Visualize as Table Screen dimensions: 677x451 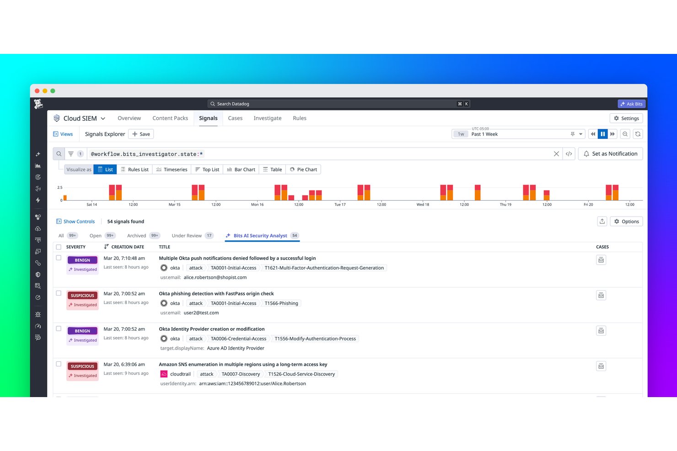coord(272,170)
